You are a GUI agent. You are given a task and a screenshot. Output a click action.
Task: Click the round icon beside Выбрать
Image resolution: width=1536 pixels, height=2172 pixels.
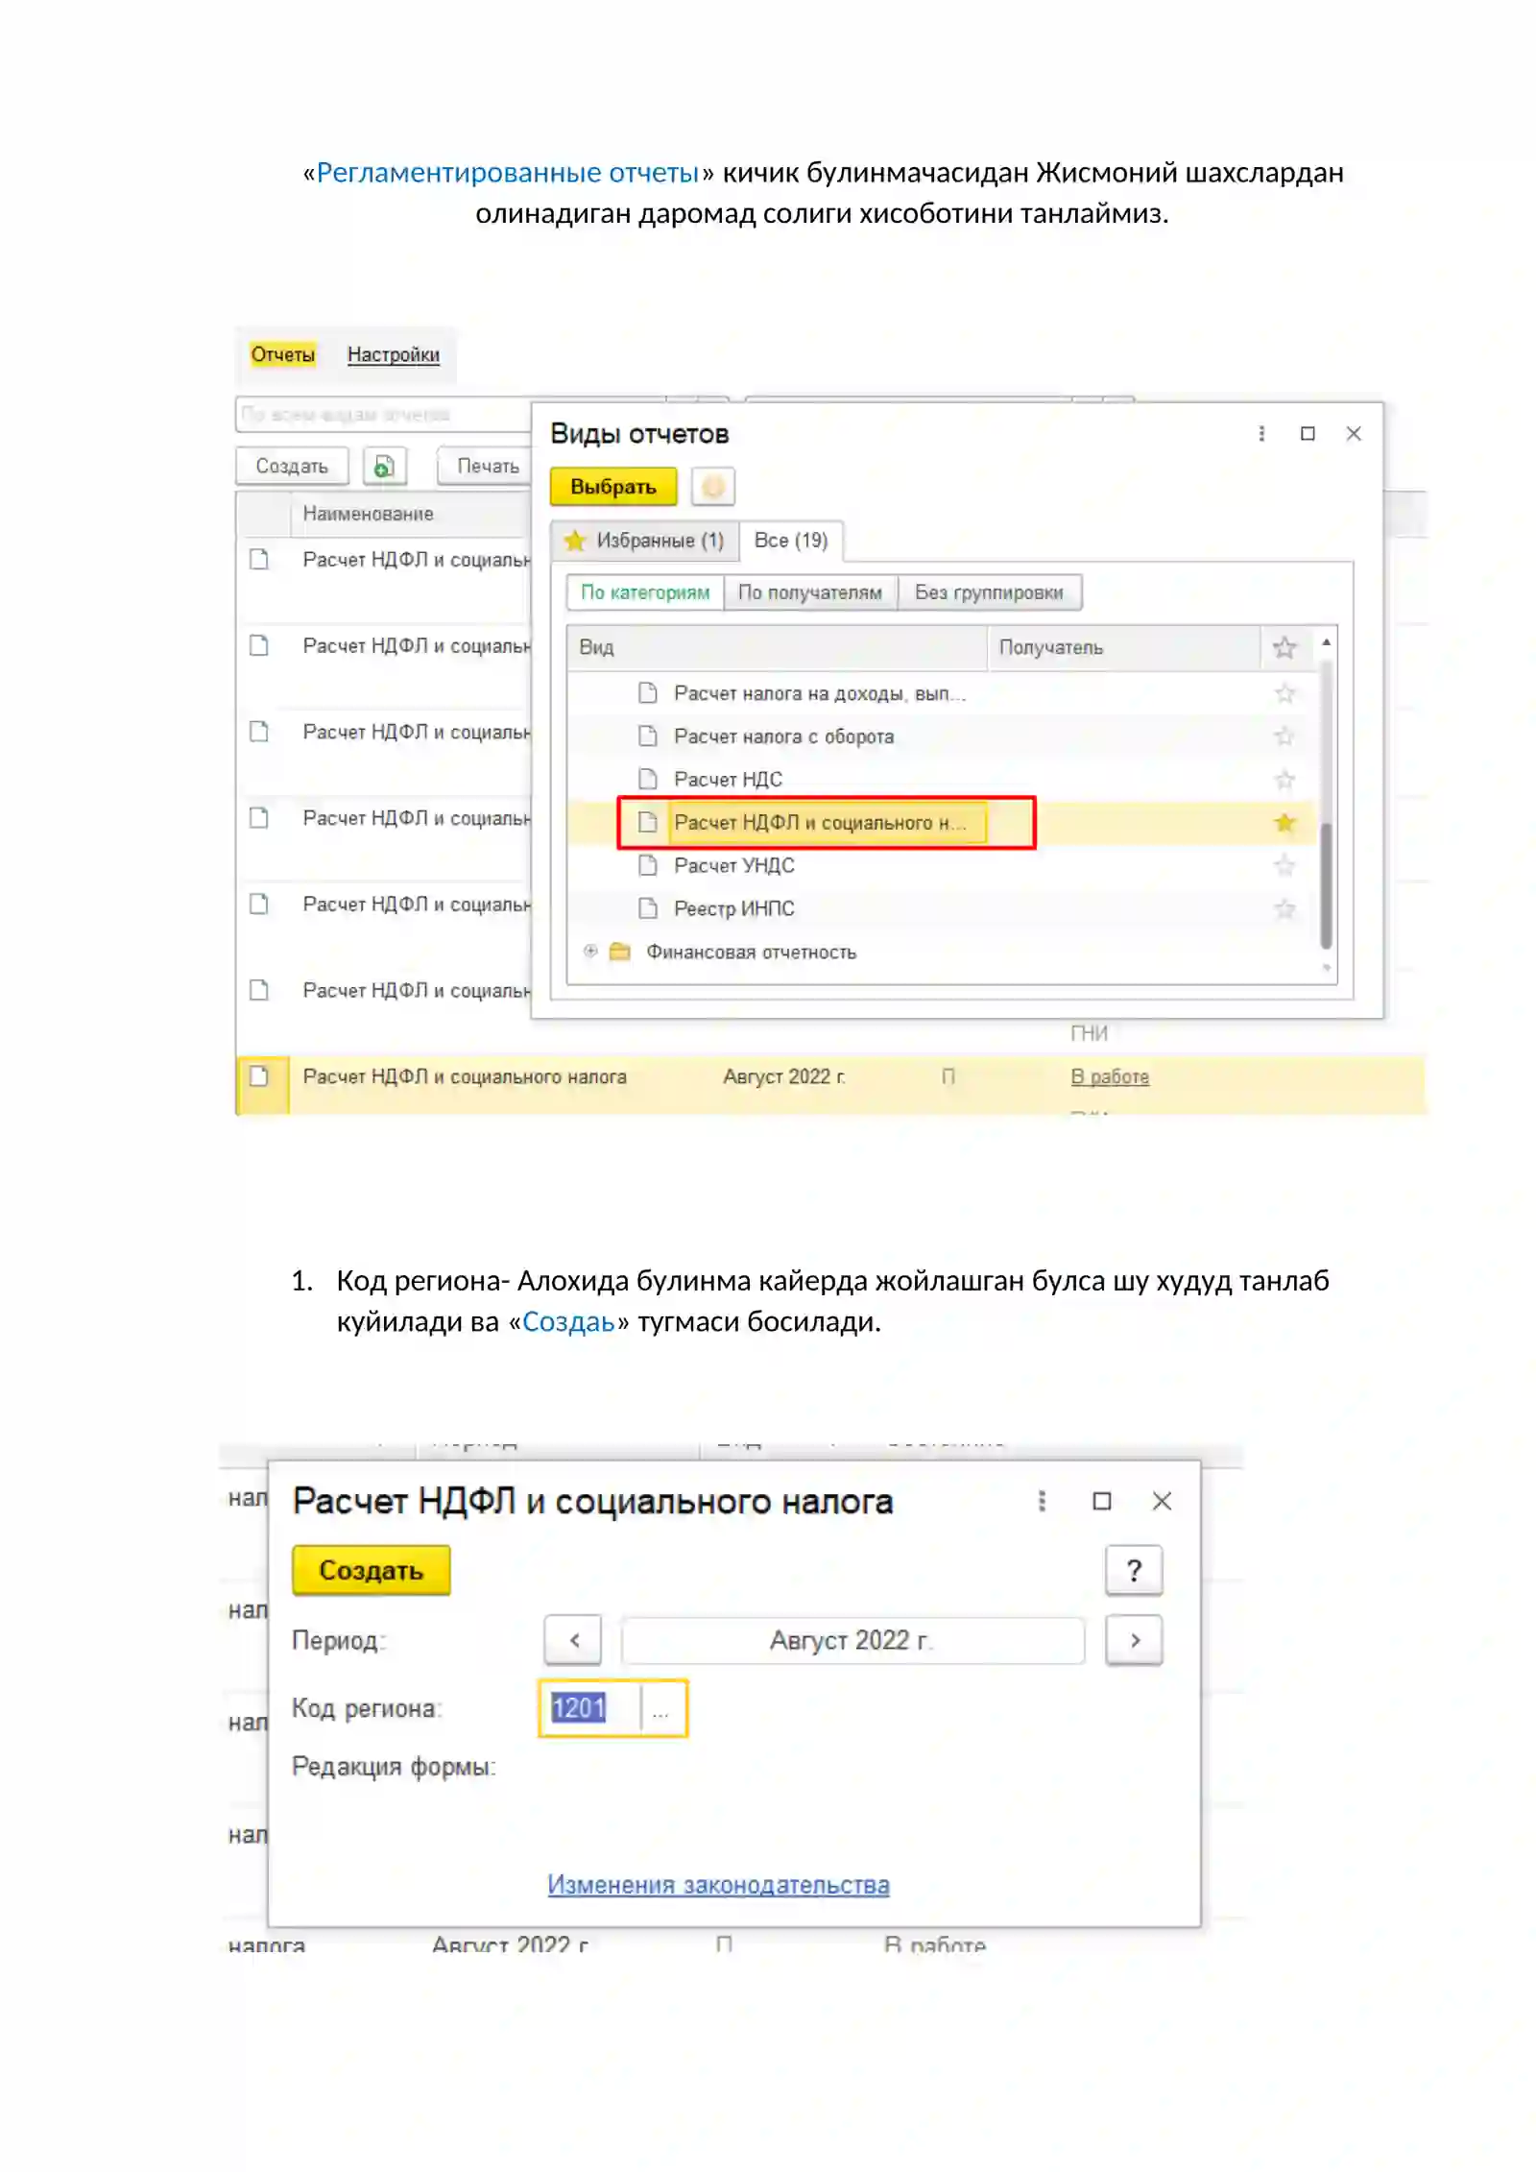coord(713,487)
